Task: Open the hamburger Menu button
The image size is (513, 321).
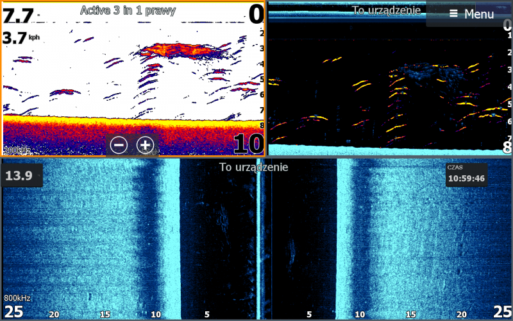Action: point(471,13)
